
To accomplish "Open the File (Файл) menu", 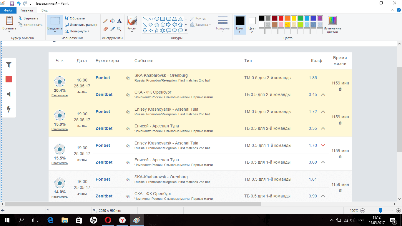I will [8, 10].
